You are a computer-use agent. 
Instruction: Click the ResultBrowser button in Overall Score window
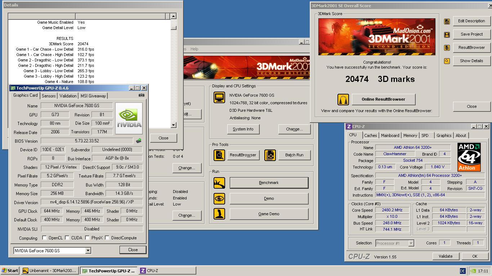pos(471,47)
